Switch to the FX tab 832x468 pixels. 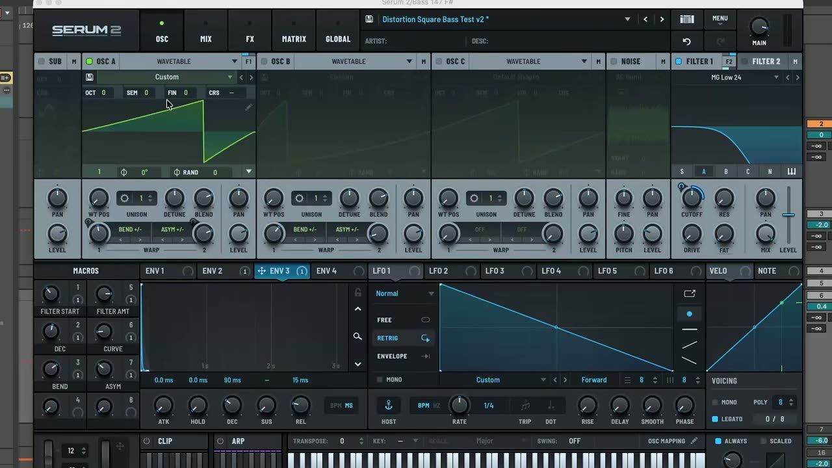coord(250,31)
